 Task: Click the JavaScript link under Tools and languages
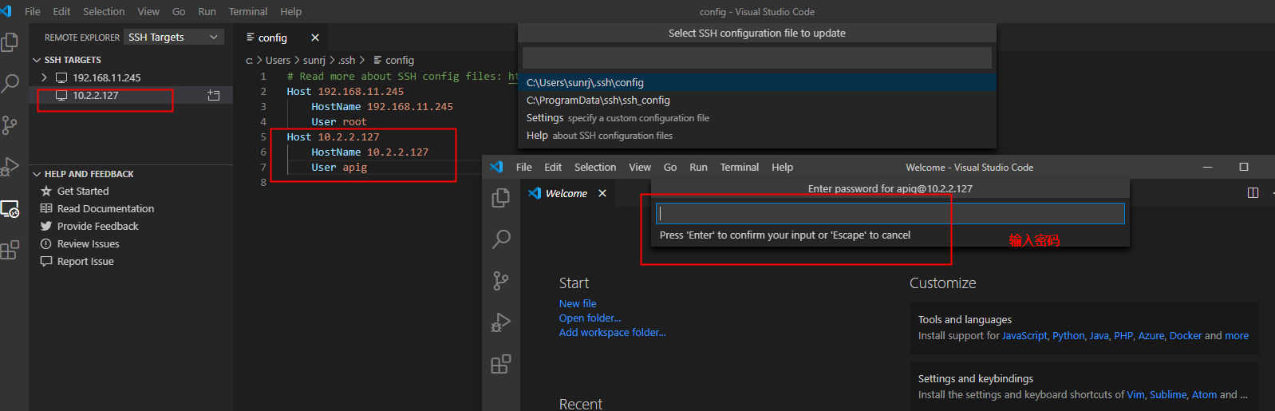click(1024, 335)
